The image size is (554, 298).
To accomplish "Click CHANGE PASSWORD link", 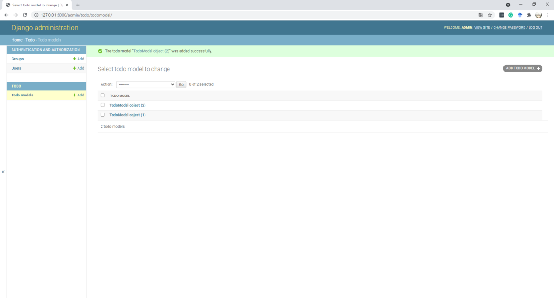I will (x=509, y=28).
